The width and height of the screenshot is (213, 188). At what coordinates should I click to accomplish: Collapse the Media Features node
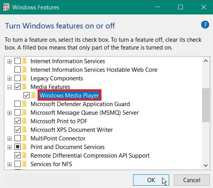(9, 87)
